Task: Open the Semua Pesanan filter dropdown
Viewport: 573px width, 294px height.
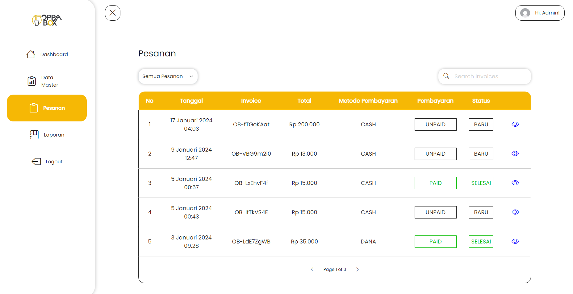Action: (168, 76)
